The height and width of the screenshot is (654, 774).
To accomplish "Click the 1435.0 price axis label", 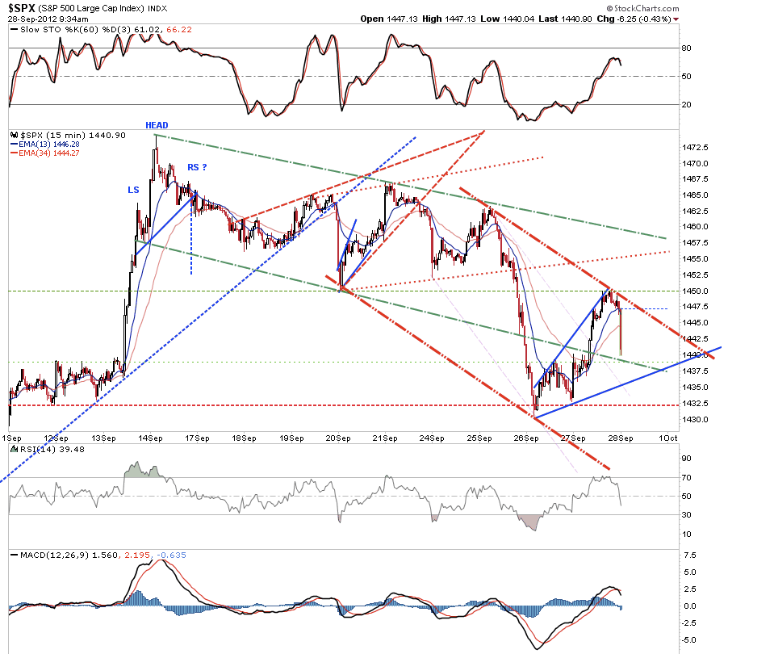I will (x=695, y=388).
